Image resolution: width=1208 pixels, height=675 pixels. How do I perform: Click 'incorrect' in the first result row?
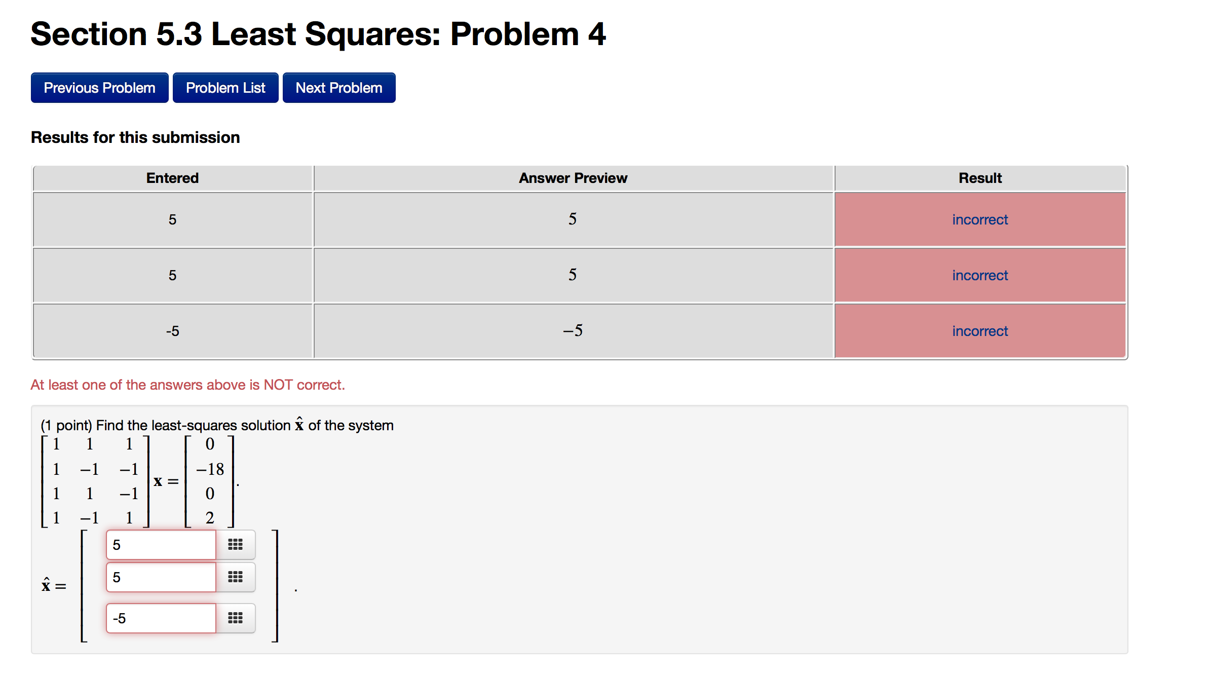coord(979,219)
